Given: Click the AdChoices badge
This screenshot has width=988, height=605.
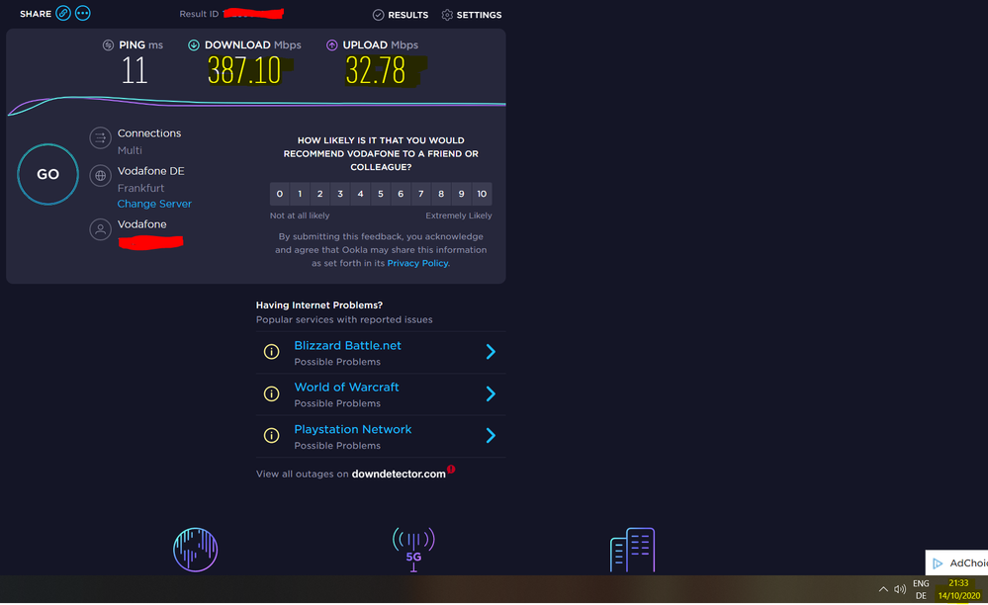Looking at the screenshot, I should coord(956,562).
